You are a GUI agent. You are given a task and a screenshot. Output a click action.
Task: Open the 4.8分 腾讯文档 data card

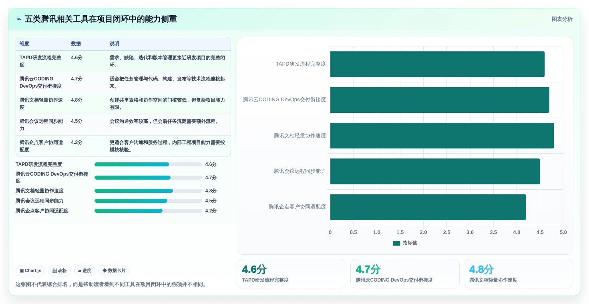pyautogui.click(x=519, y=274)
